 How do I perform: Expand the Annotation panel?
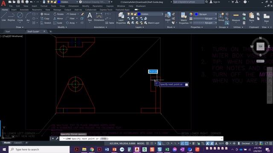pyautogui.click(x=101, y=27)
